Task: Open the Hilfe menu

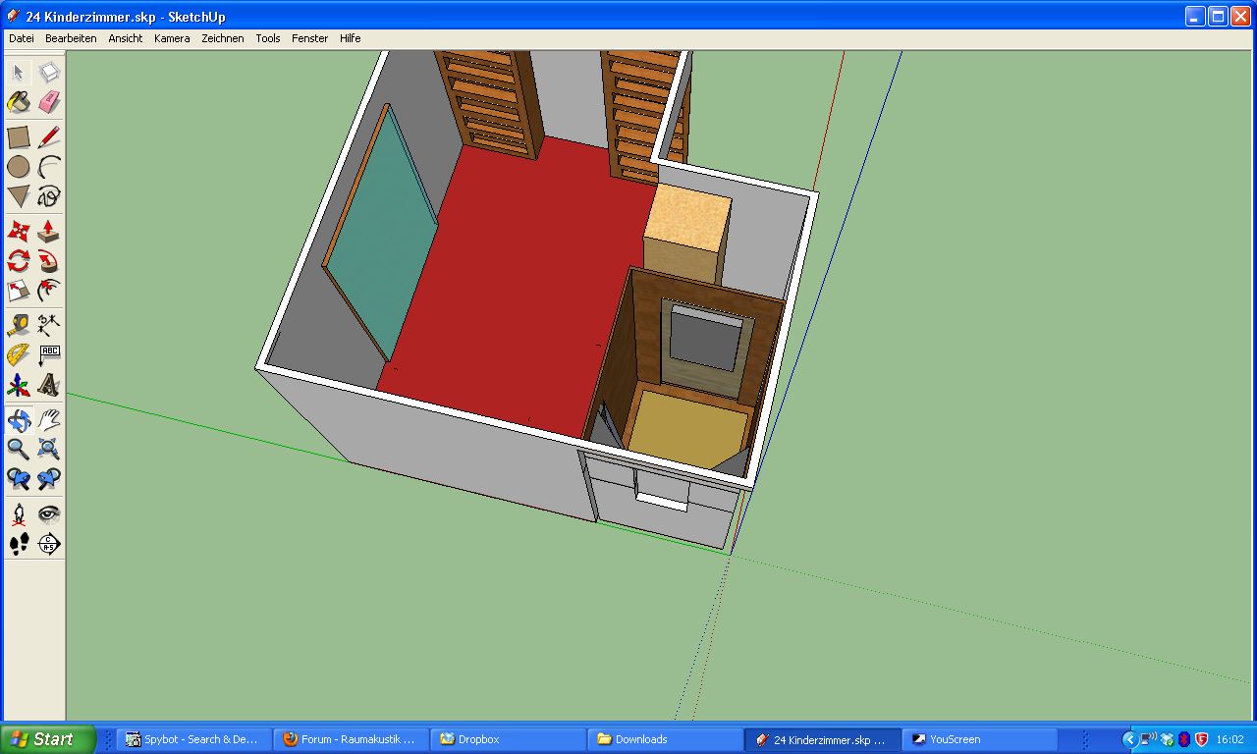Action: point(351,38)
